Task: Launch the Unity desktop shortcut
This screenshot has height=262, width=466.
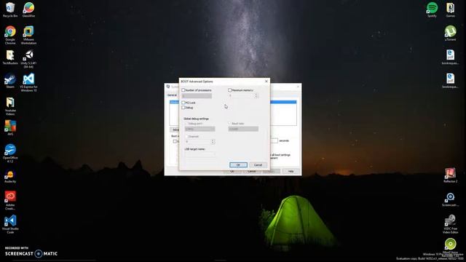Action: [28, 59]
